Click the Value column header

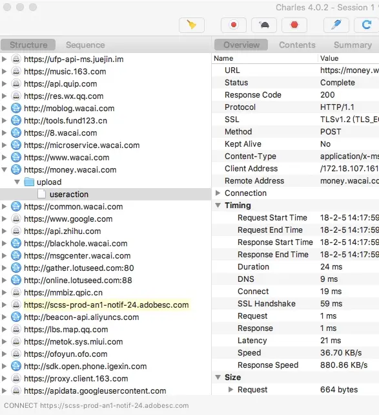pos(349,58)
